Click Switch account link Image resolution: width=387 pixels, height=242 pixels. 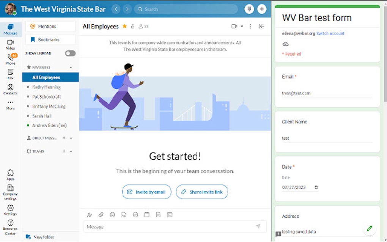(330, 33)
